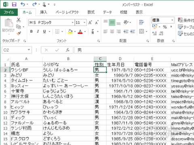This screenshot has width=194, height=145.
Task: Toggle underline formatting
Action: tap(44, 31)
